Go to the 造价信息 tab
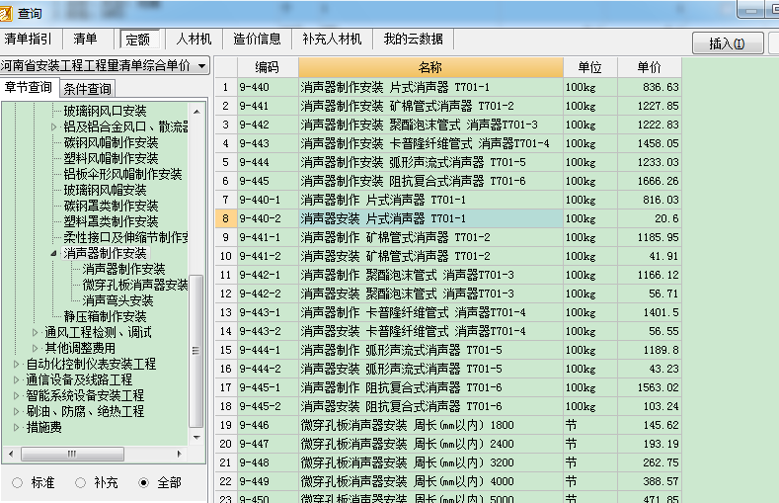 (x=257, y=39)
